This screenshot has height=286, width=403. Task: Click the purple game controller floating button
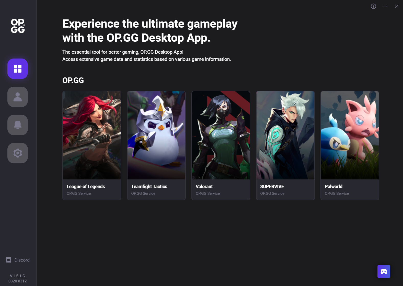[x=384, y=271]
